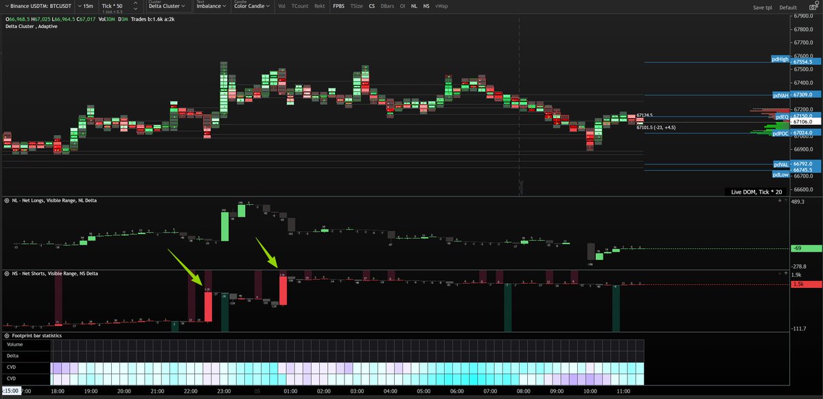
Task: Toggle the CS indicator
Action: pos(371,6)
